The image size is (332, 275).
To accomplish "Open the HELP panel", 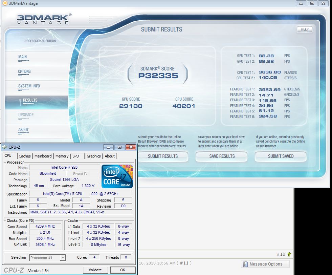I will coord(304,29).
